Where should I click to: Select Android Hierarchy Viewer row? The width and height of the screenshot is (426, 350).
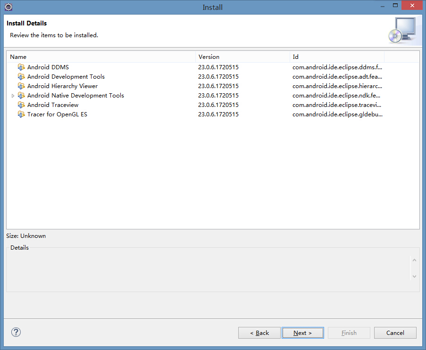click(x=213, y=86)
